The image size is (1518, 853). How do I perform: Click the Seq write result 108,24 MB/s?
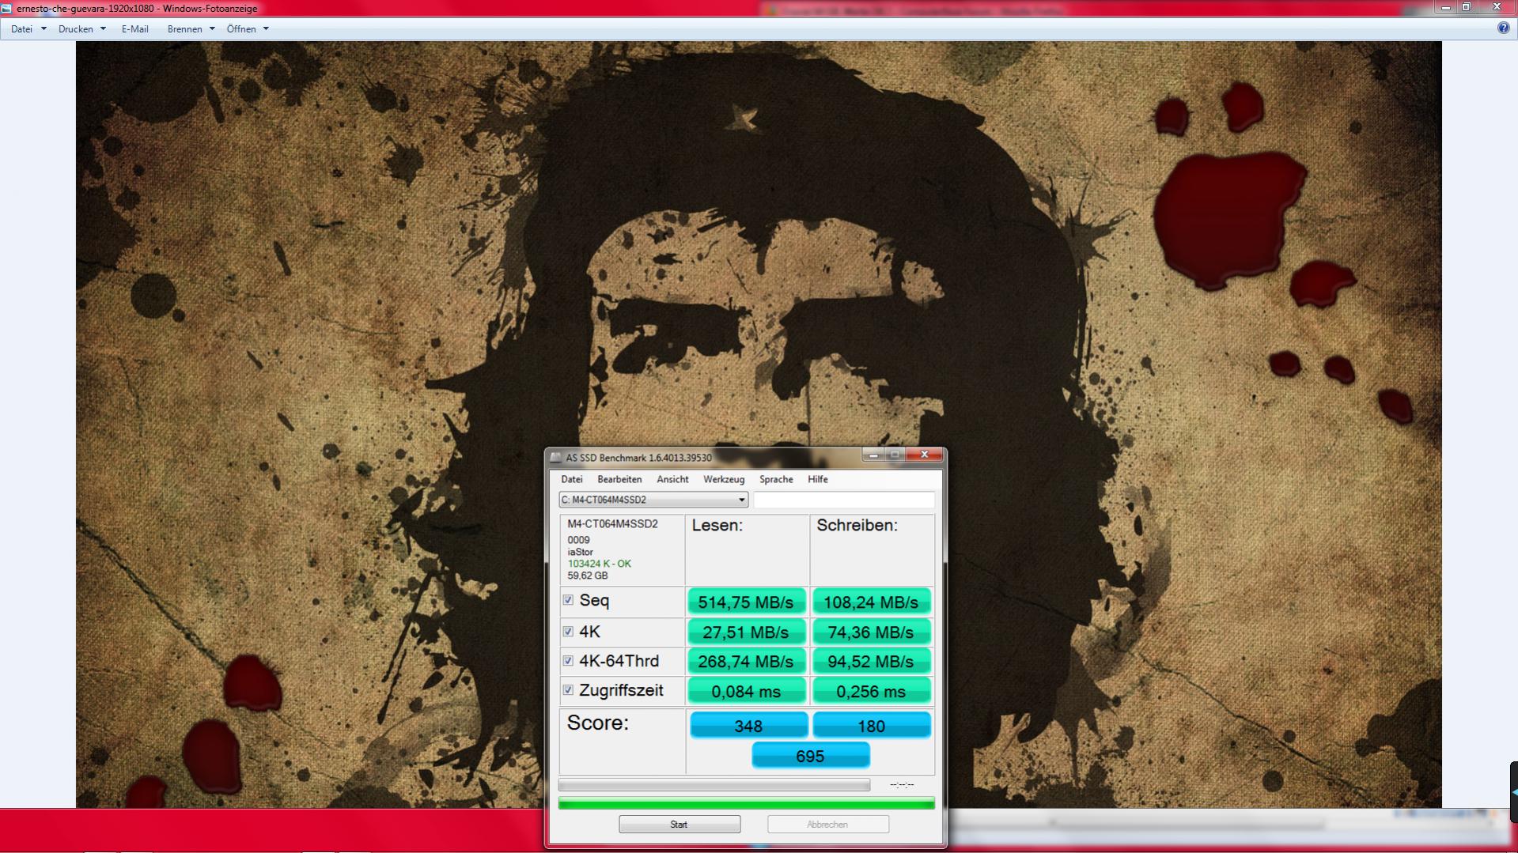point(871,602)
